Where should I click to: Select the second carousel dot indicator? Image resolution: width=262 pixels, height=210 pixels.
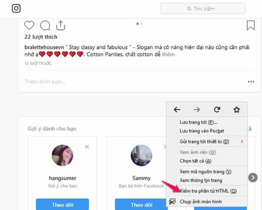tap(141, 24)
